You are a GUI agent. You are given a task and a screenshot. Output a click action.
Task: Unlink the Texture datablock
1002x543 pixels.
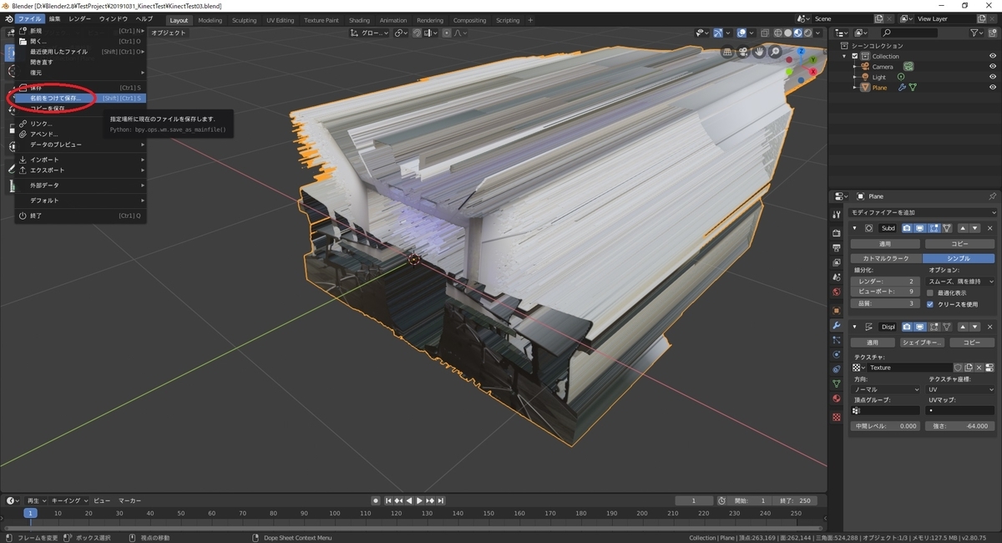(x=979, y=368)
